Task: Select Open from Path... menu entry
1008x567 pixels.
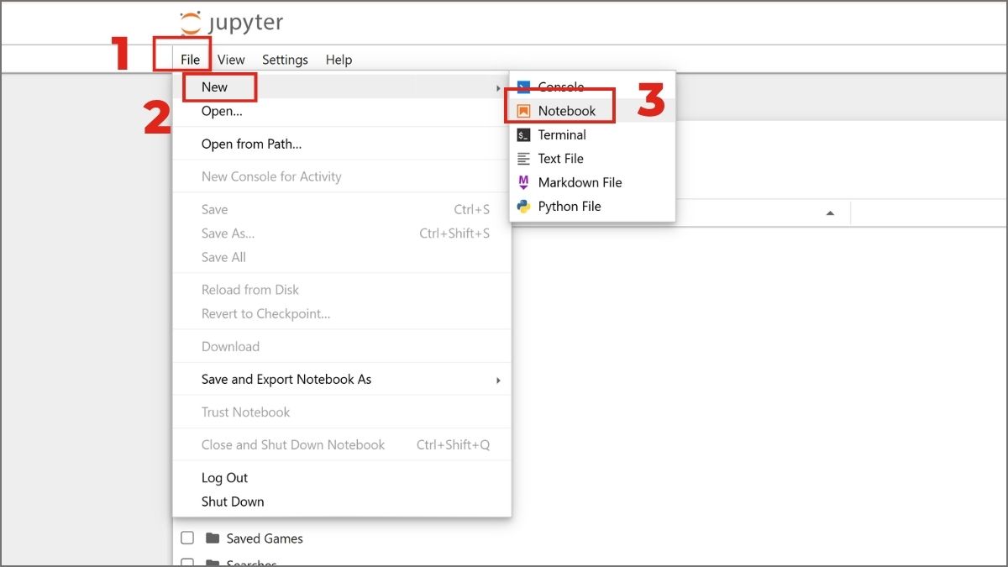Action: [342, 144]
